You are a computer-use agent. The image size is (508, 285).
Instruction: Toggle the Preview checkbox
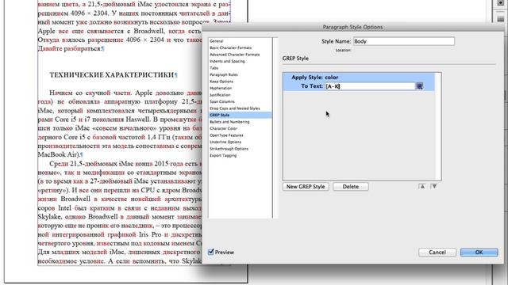[211, 252]
